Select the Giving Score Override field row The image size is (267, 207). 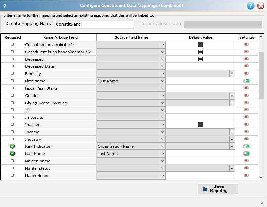tap(130, 103)
